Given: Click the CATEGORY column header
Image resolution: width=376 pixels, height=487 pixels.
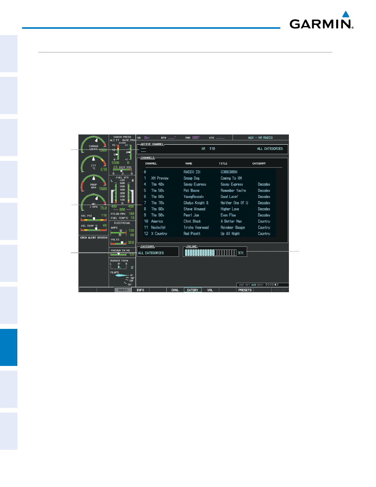Looking at the screenshot, I should [259, 163].
